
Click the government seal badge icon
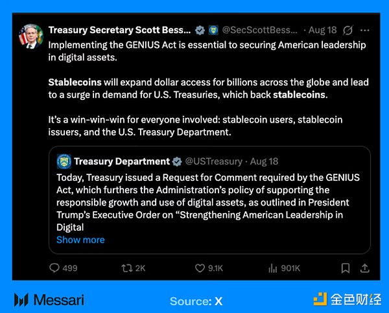(213, 30)
